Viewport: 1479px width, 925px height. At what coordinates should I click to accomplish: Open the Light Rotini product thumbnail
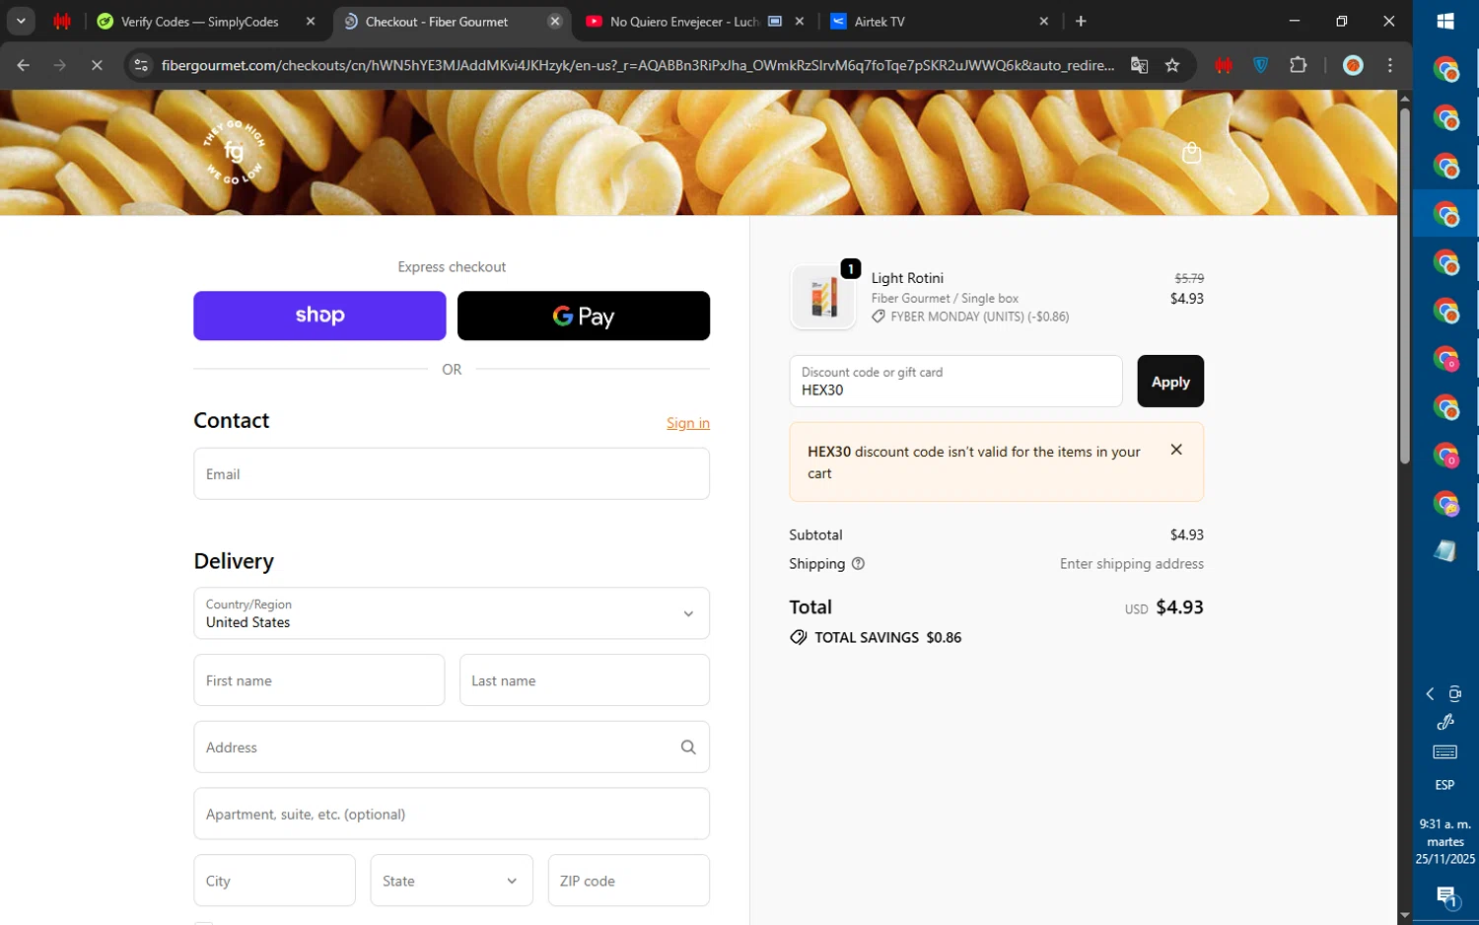(823, 296)
